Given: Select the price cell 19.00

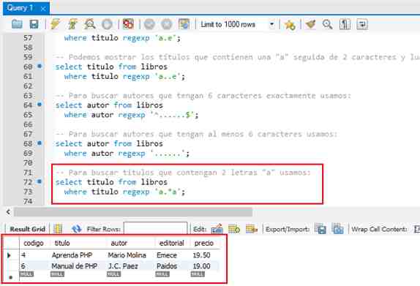Looking at the screenshot, I should click(201, 266).
